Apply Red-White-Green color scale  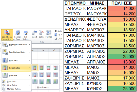[55, 68]
